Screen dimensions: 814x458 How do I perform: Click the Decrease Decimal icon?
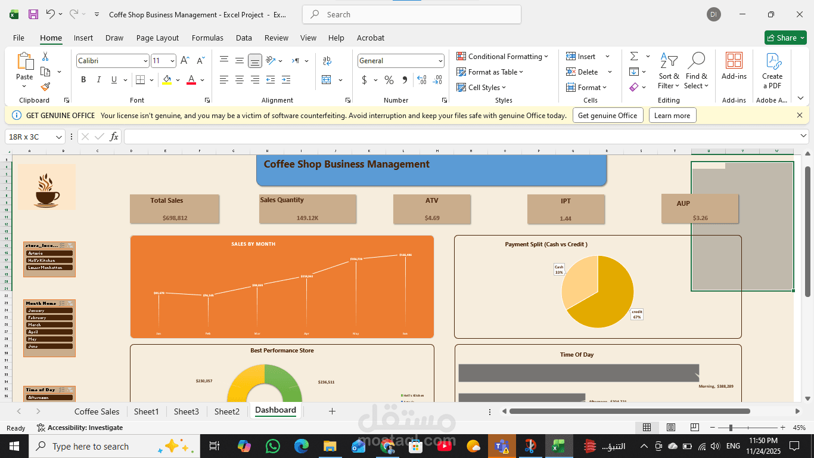tap(437, 80)
